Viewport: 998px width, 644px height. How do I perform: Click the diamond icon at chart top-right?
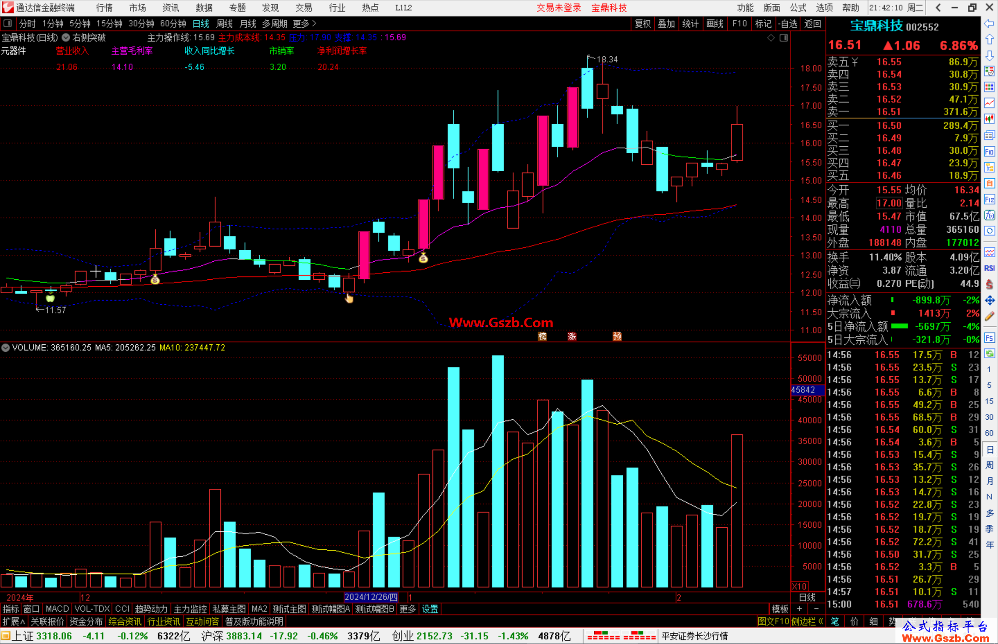[x=771, y=38]
